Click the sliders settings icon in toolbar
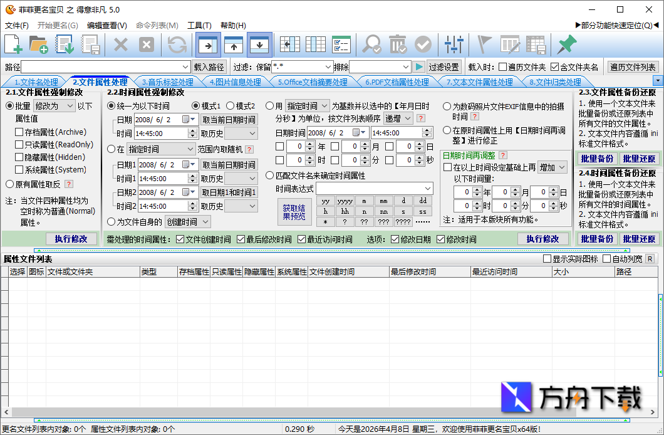This screenshot has width=664, height=435. (x=454, y=45)
